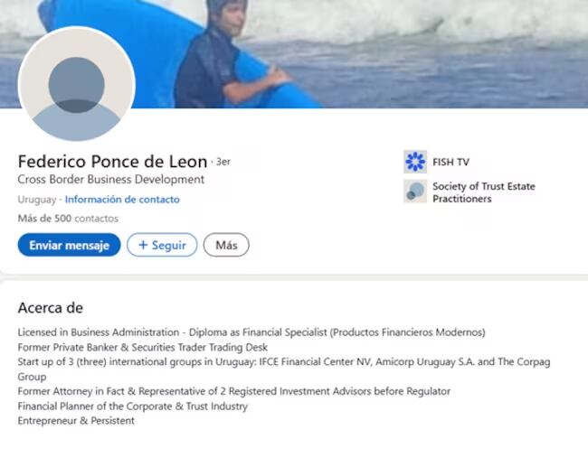Click the Former Private Banker line
Image resolution: width=588 pixels, height=449 pixels.
(x=143, y=347)
